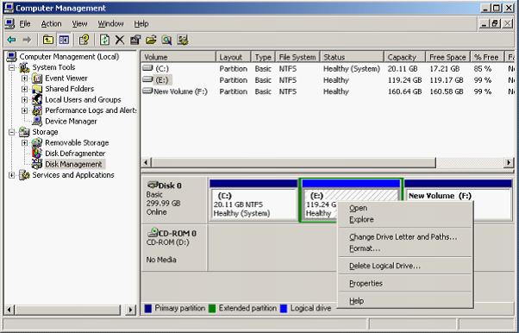Expand the Performance Logs and Alerts node
Image resolution: width=519 pixels, height=333 pixels.
tap(24, 110)
